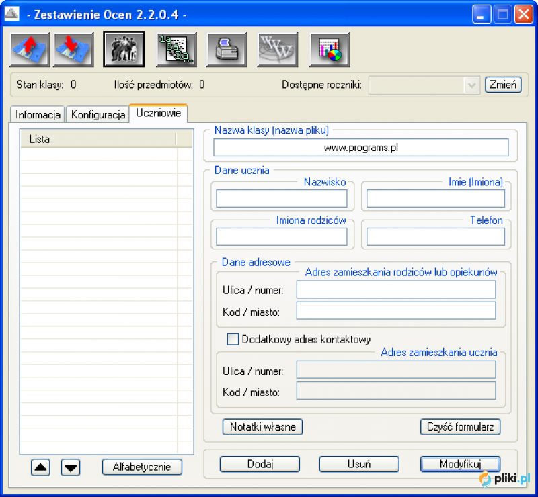The width and height of the screenshot is (538, 497).
Task: Open the students group photo toolbar icon
Action: (x=124, y=49)
